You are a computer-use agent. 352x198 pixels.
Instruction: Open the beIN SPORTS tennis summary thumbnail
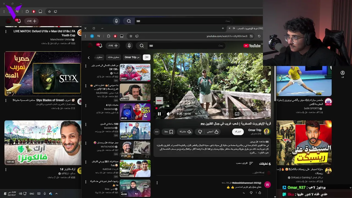[304, 81]
